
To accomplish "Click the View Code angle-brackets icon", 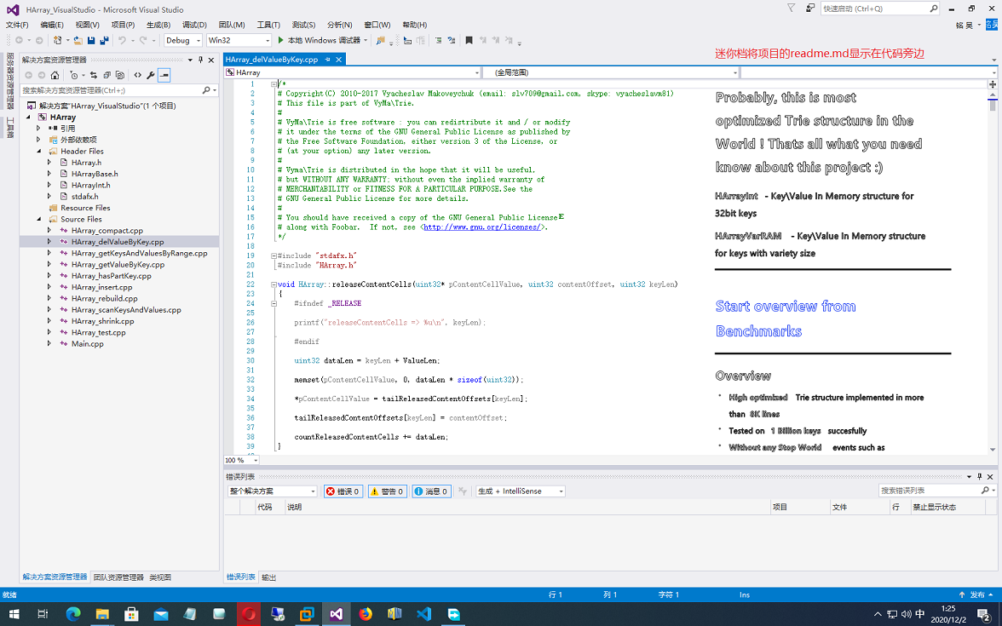I will click(x=137, y=75).
